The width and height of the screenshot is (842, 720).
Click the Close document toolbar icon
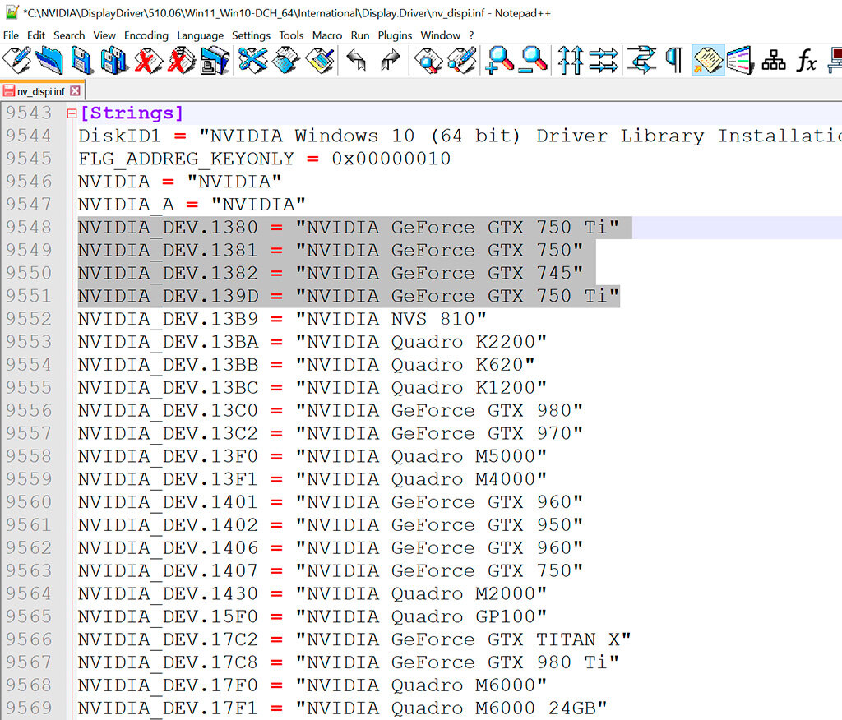[148, 60]
